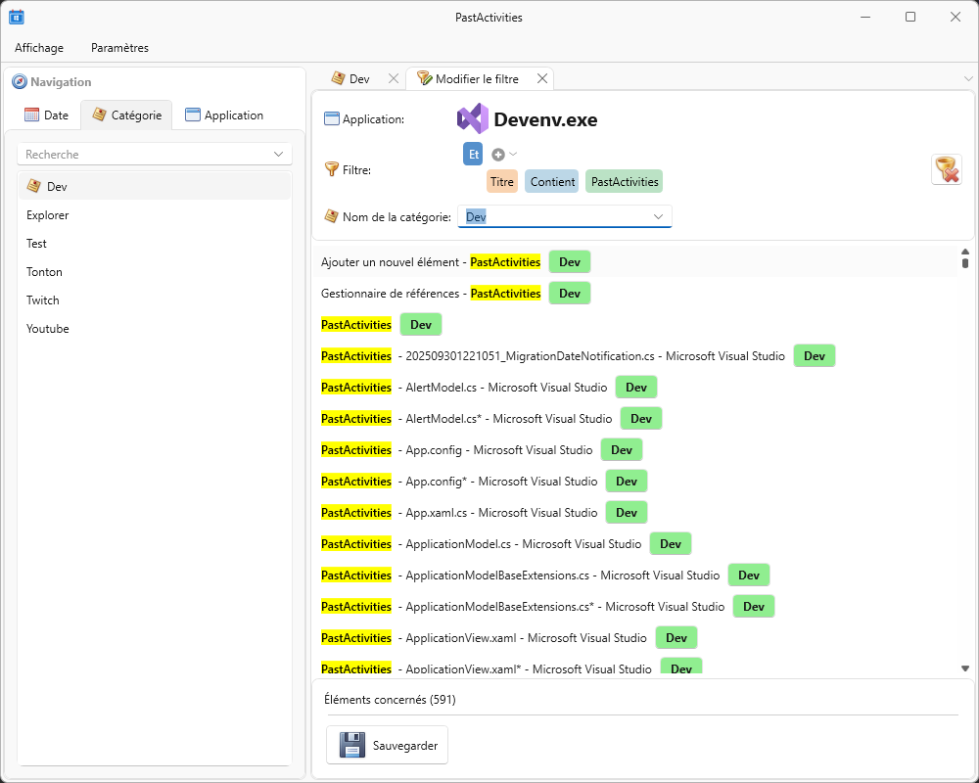Close the 'Modifier le filtre' tab

540,78
